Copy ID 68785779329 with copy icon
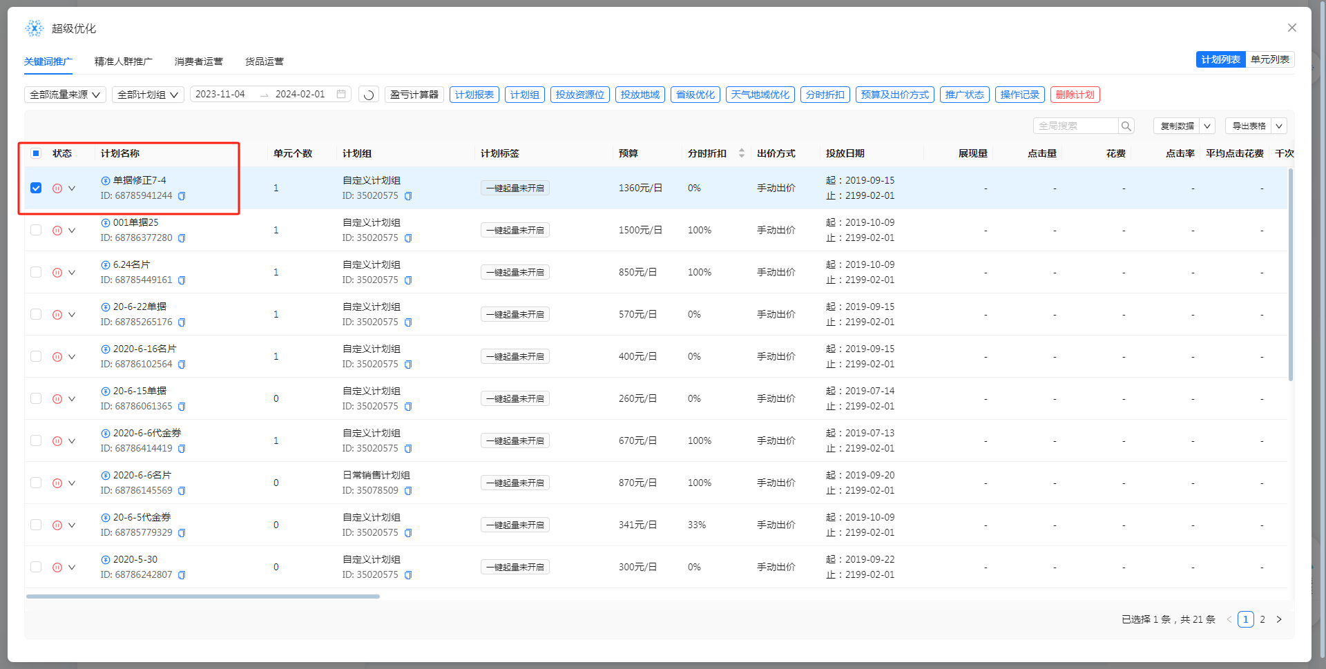Image resolution: width=1326 pixels, height=669 pixels. 182,533
